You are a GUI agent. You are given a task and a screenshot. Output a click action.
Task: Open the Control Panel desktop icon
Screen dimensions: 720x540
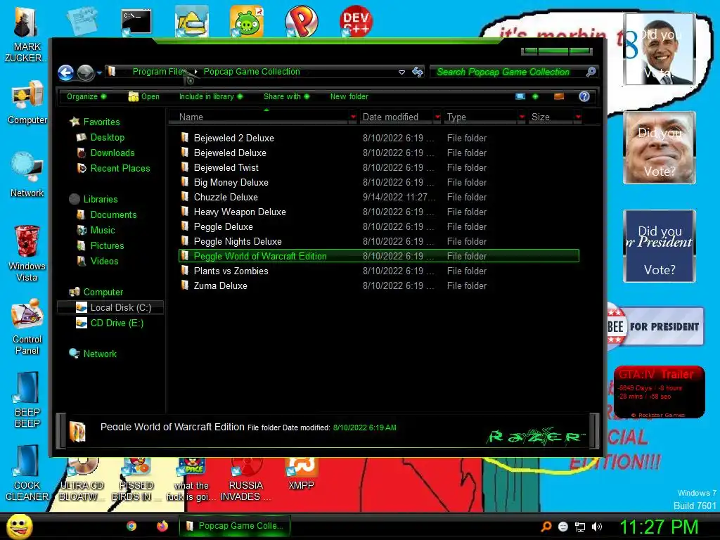[27, 327]
